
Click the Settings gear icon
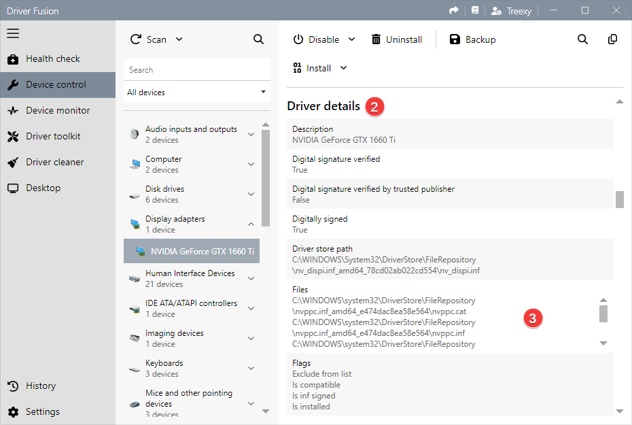13,412
